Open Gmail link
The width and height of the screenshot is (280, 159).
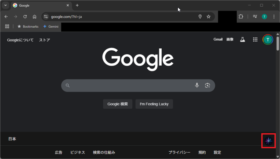218,39
